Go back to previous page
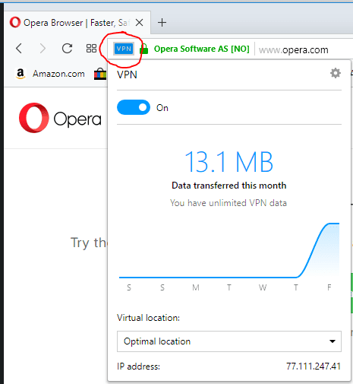 pos(19,48)
